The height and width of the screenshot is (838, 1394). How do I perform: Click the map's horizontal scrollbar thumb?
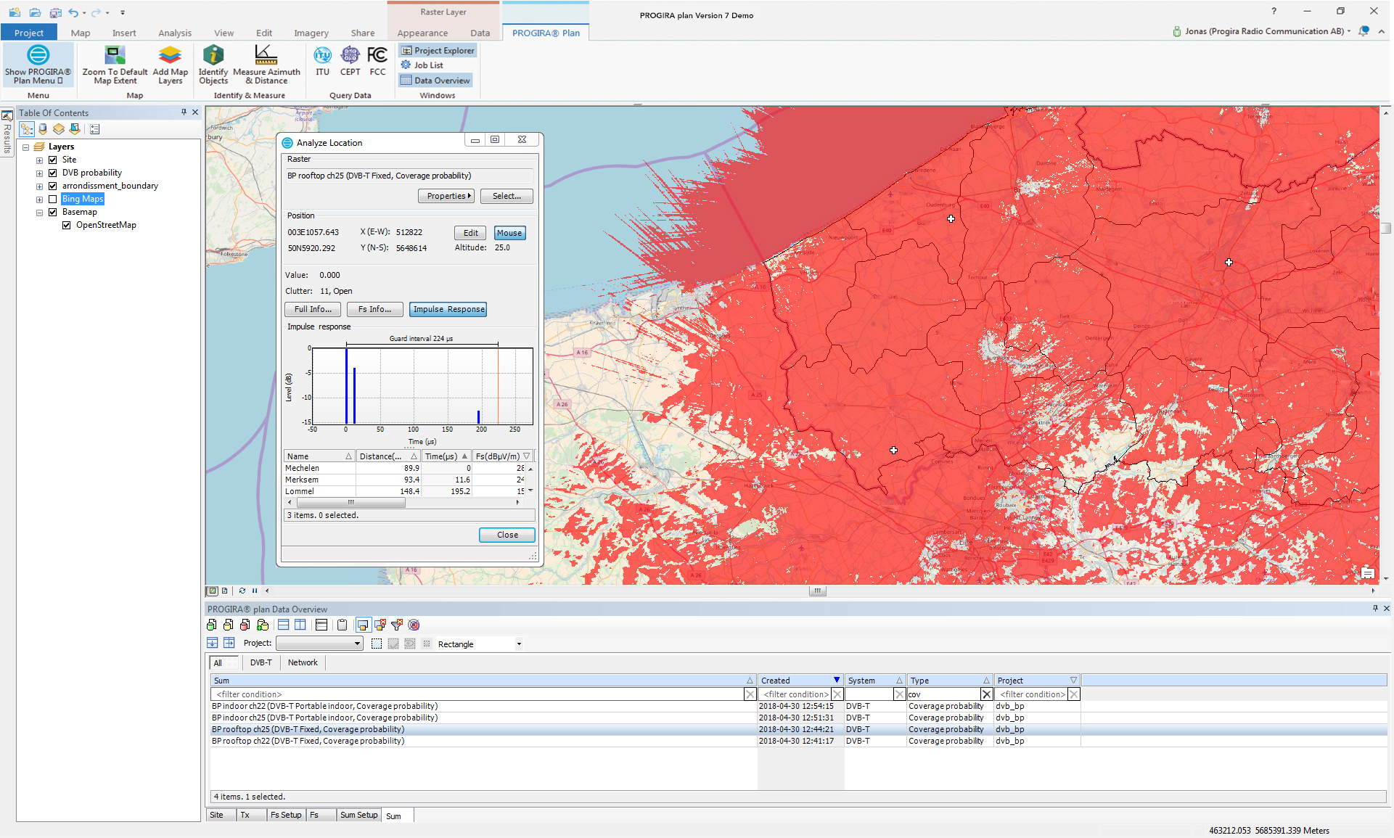(x=818, y=591)
